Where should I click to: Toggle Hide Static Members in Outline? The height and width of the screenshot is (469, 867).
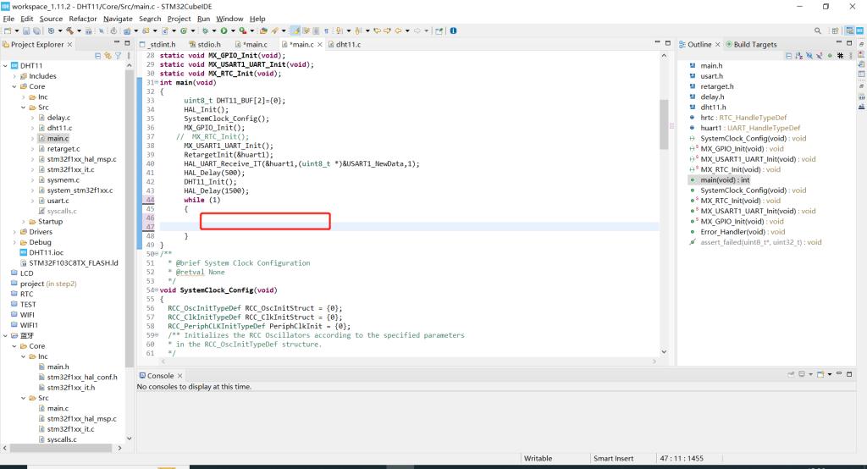[x=820, y=55]
